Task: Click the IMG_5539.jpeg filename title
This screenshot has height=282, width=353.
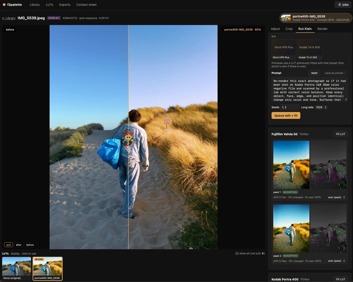Action: tap(31, 18)
